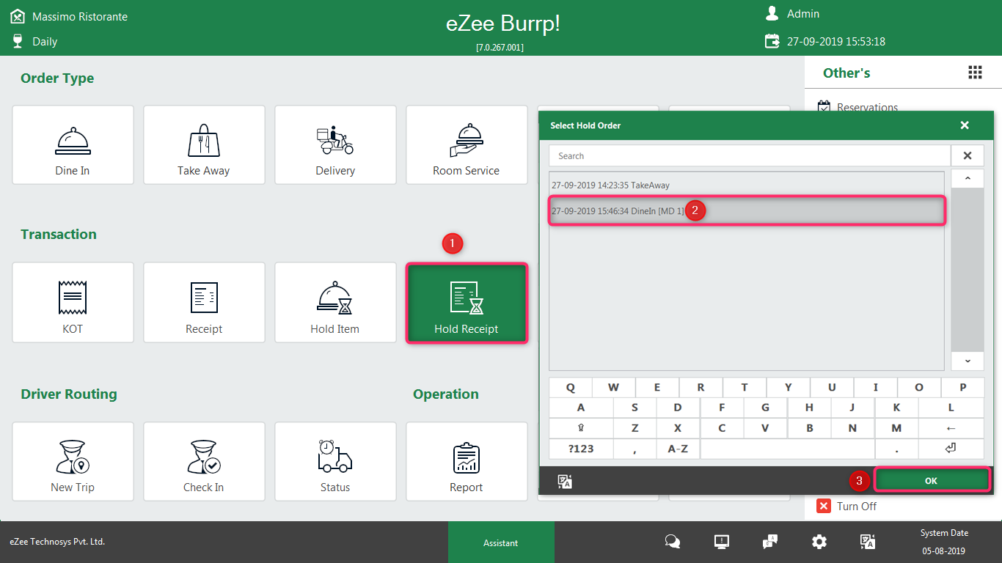Click the Massimo Ristorante outlet icon
The height and width of the screenshot is (563, 1002).
click(x=18, y=15)
